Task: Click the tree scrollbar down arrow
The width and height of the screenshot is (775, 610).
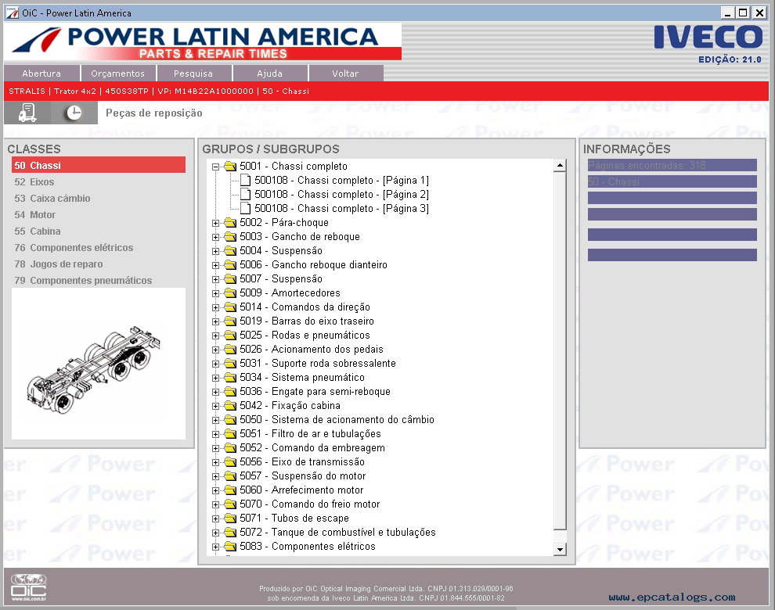Action: 560,549
